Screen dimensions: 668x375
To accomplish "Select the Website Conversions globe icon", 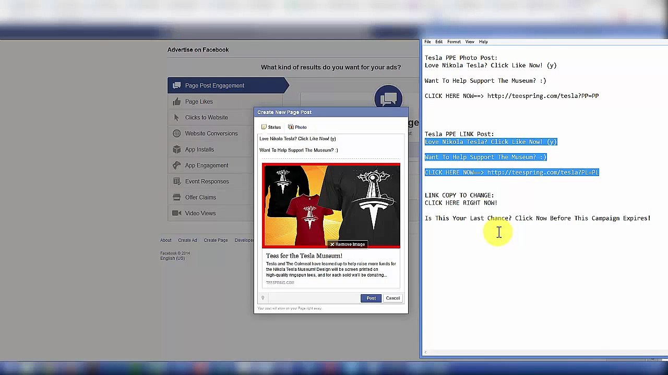I will pos(176,133).
